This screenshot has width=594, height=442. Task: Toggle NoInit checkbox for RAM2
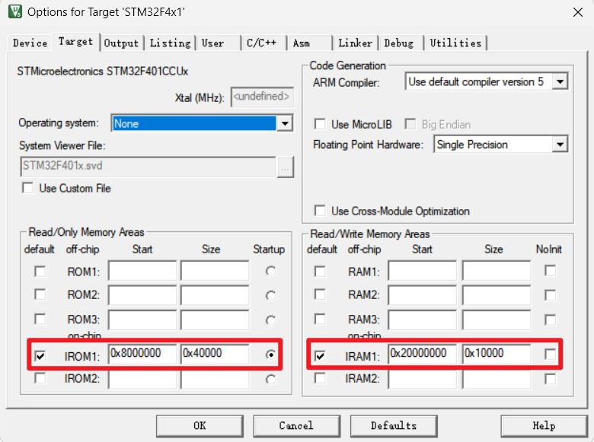550,294
